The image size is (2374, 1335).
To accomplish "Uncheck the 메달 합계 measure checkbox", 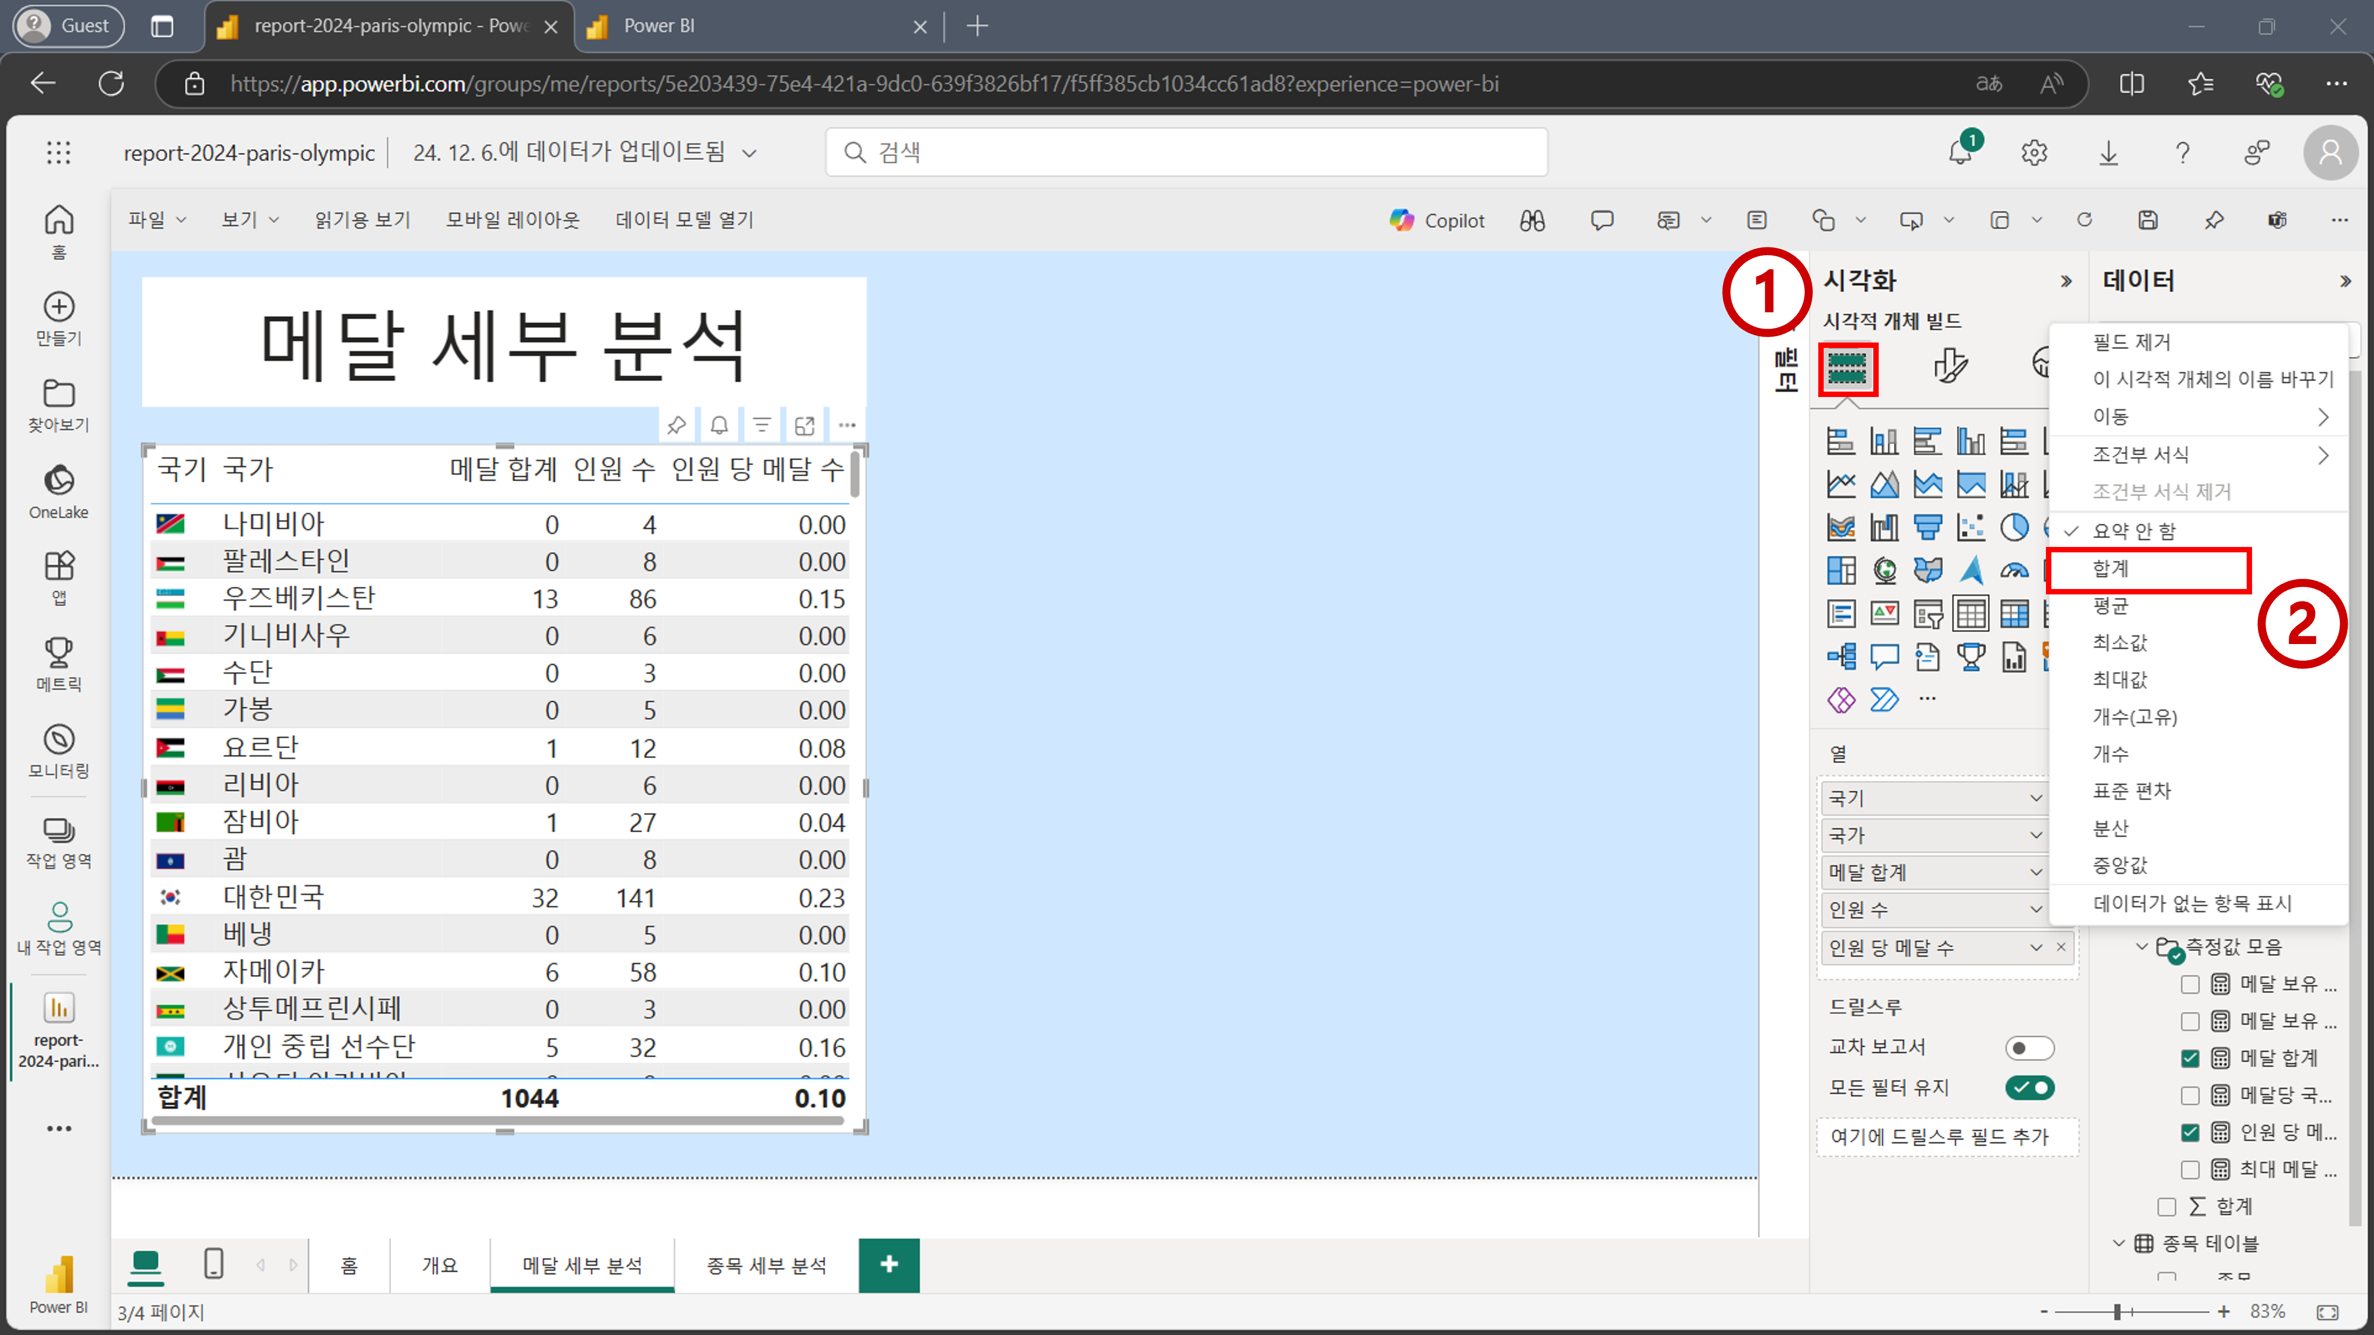I will (x=2189, y=1059).
